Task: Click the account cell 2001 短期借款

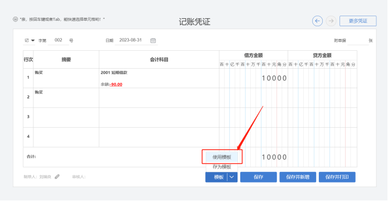Action: [159, 78]
